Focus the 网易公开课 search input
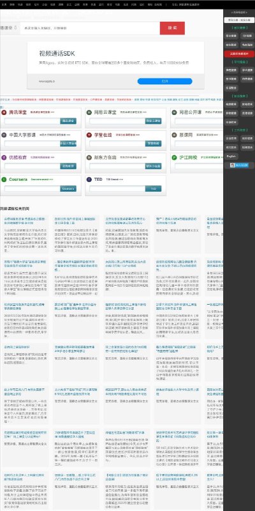Image resolution: width=255 pixels, height=511 pixels. pos(199,121)
